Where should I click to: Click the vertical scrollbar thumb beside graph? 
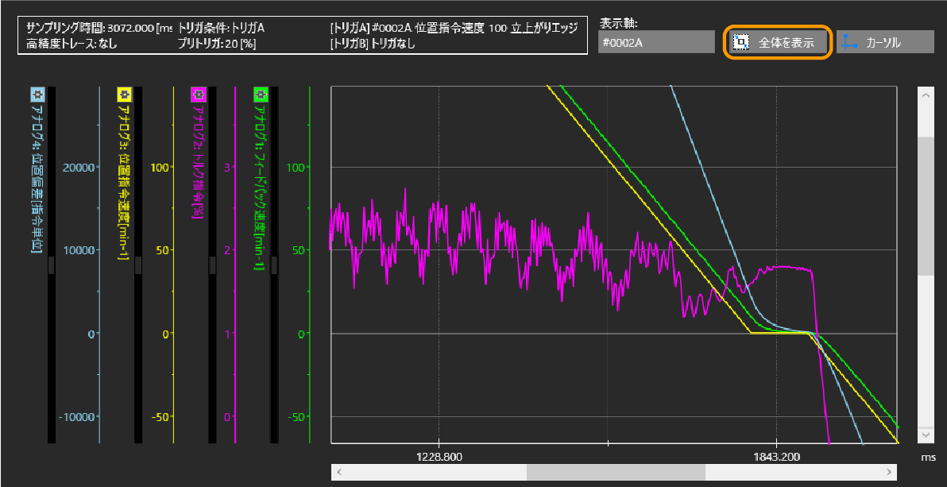pyautogui.click(x=926, y=206)
